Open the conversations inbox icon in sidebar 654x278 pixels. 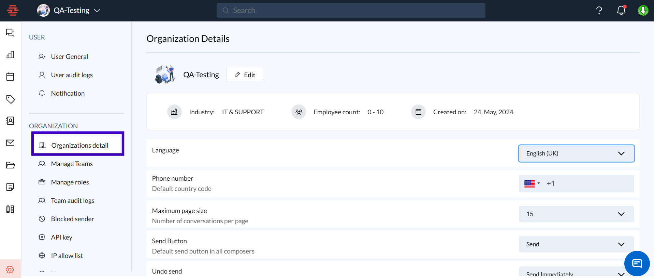point(10,33)
